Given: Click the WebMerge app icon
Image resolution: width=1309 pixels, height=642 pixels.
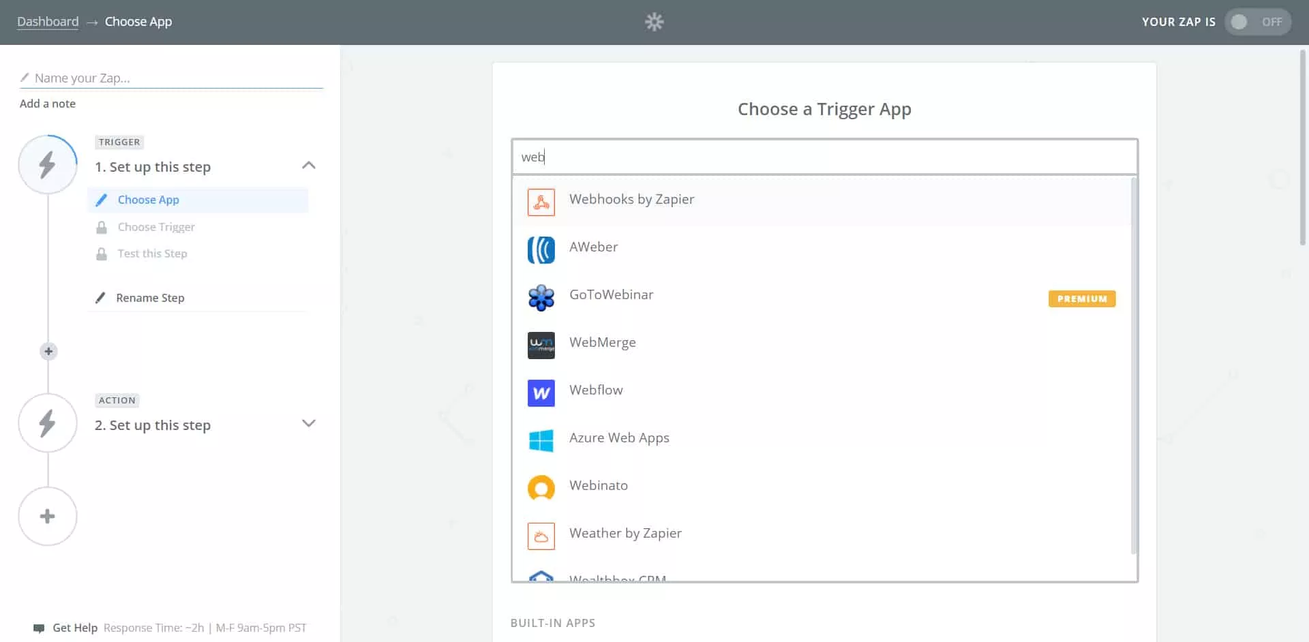Looking at the screenshot, I should (x=541, y=345).
